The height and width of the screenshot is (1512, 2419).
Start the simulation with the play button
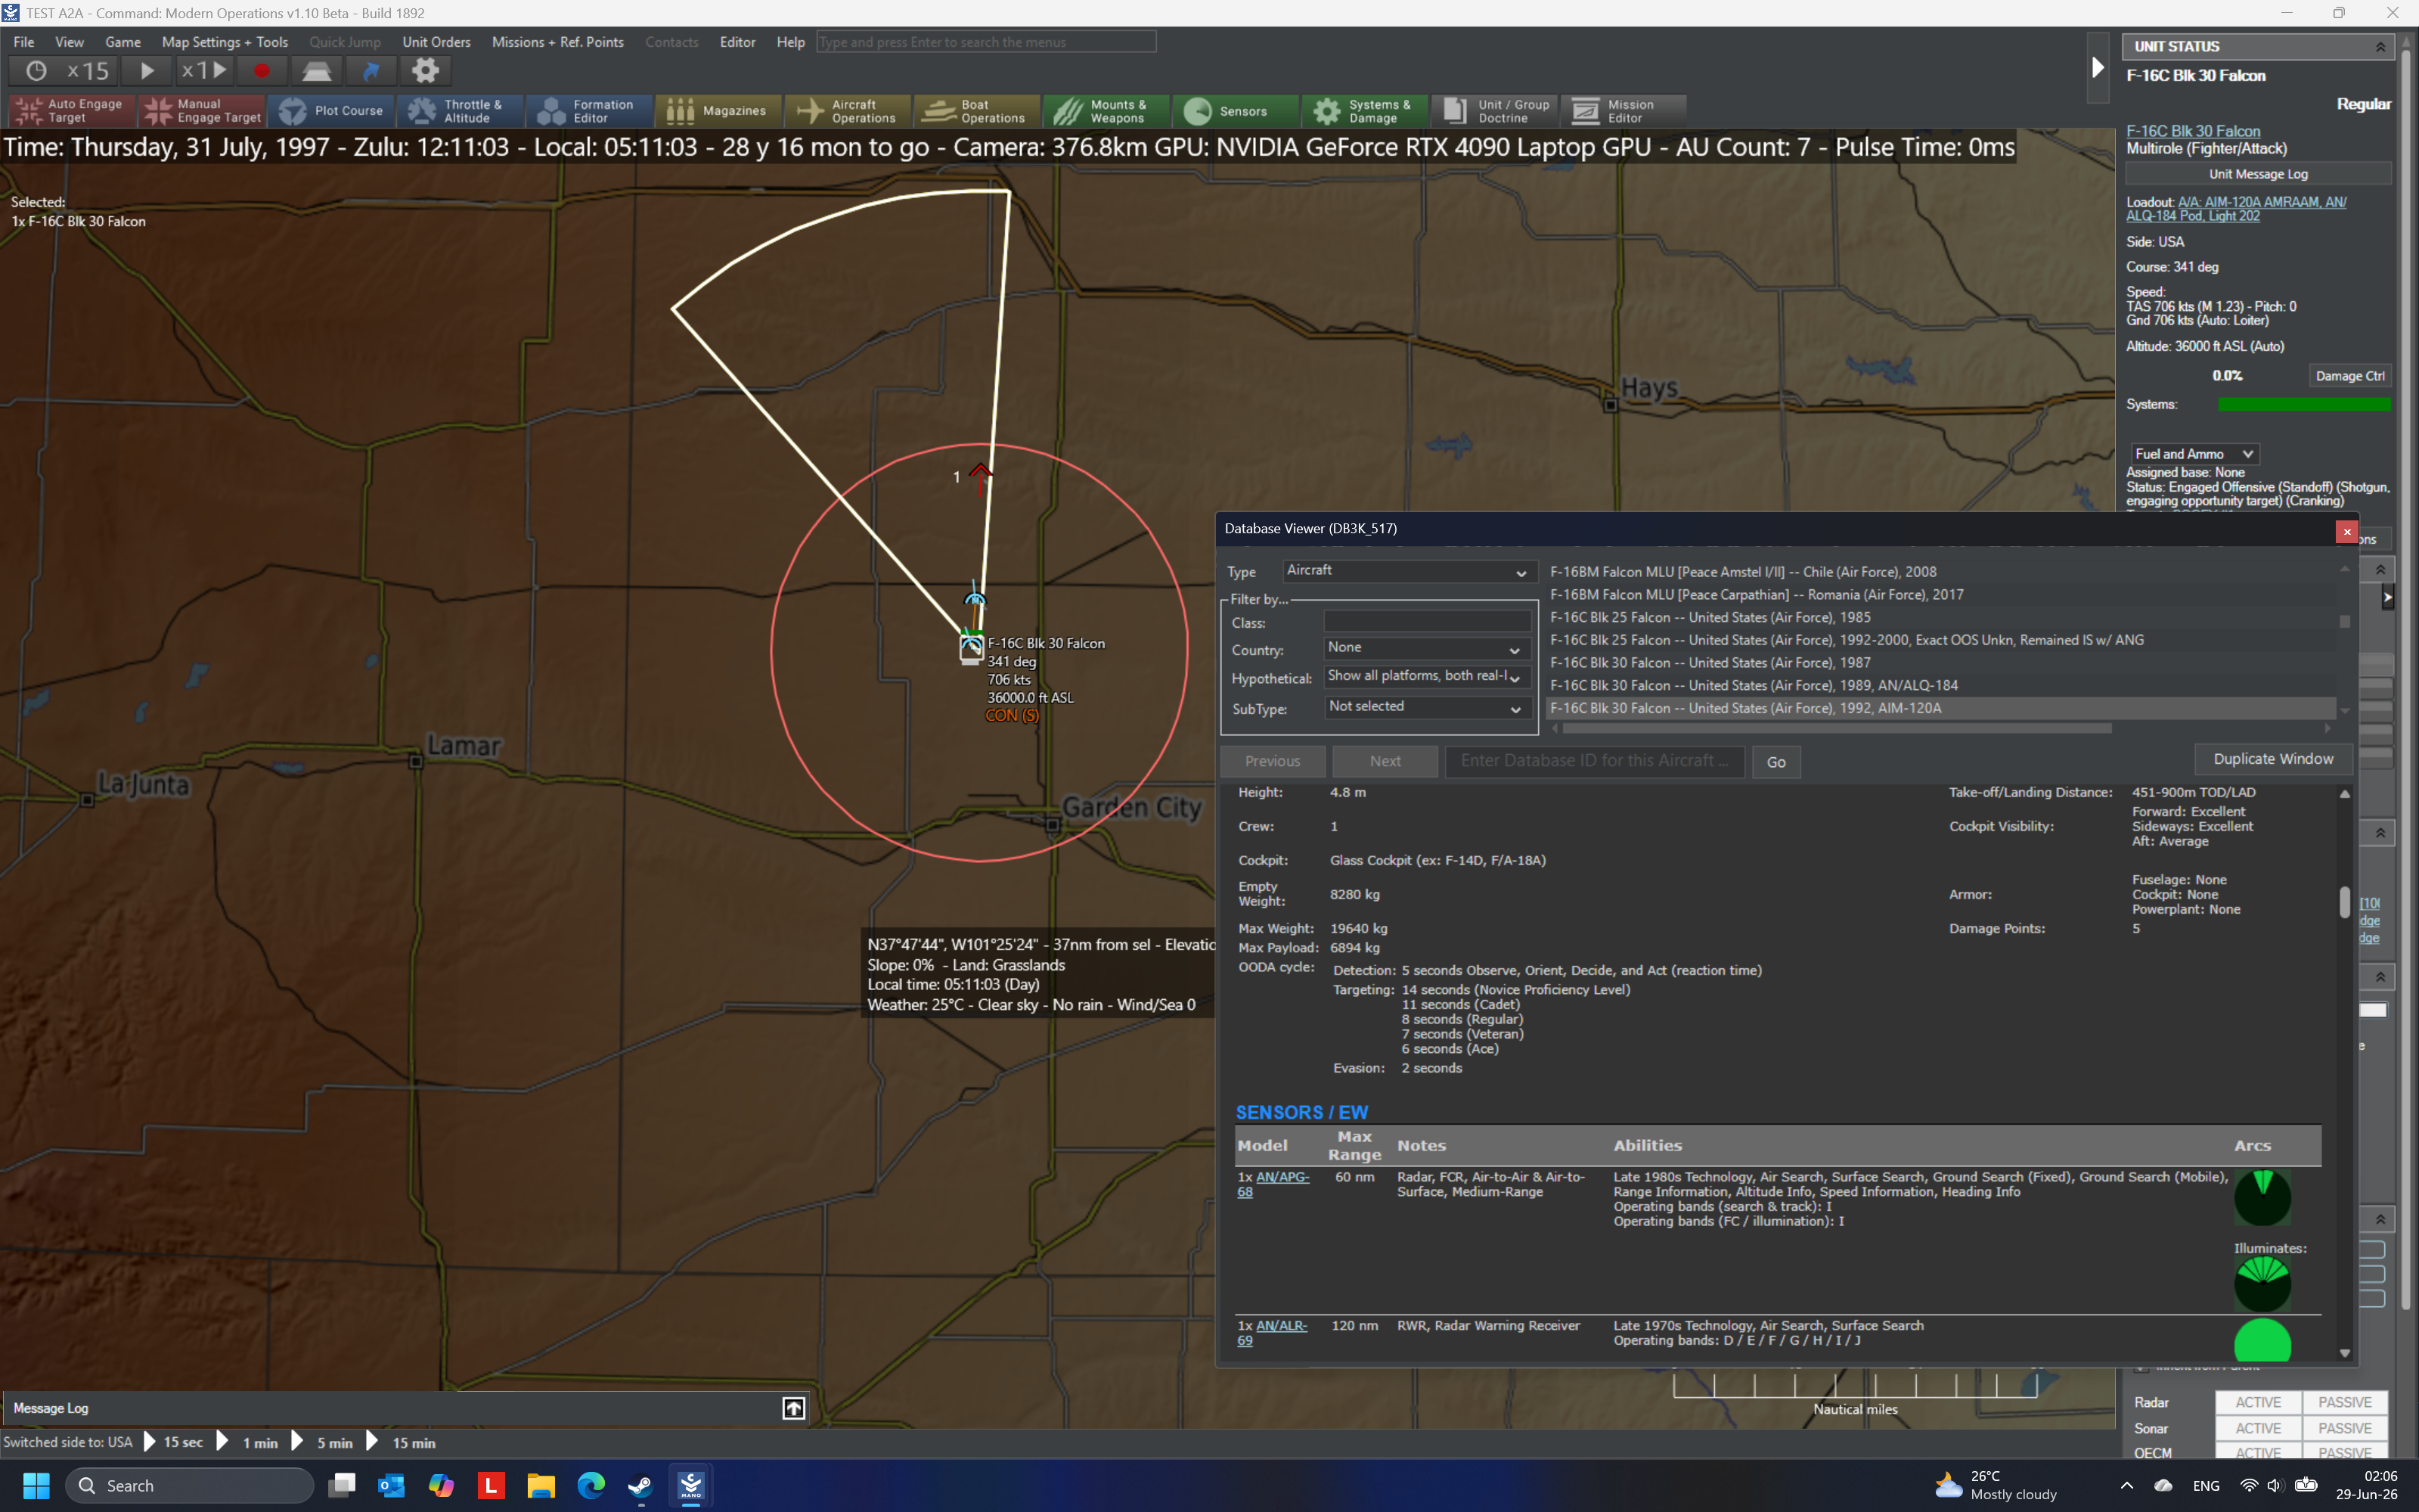pyautogui.click(x=146, y=71)
